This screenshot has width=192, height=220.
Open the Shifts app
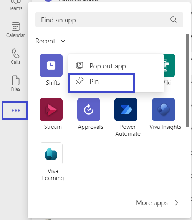[51, 65]
